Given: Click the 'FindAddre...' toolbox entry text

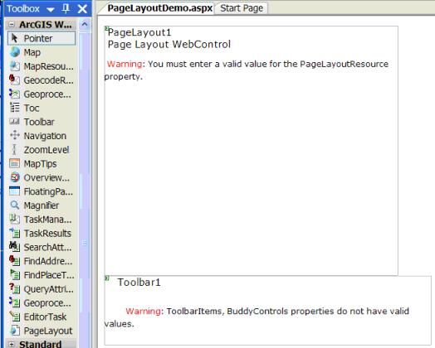Looking at the screenshot, I should pyautogui.click(x=48, y=261).
